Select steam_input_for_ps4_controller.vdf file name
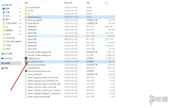Viewport: 172px width, 108px height. pos(43,78)
